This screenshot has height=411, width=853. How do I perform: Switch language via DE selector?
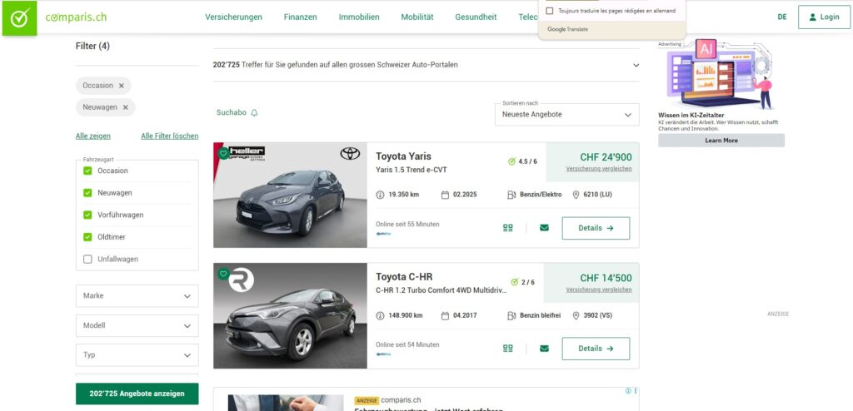[x=782, y=17]
